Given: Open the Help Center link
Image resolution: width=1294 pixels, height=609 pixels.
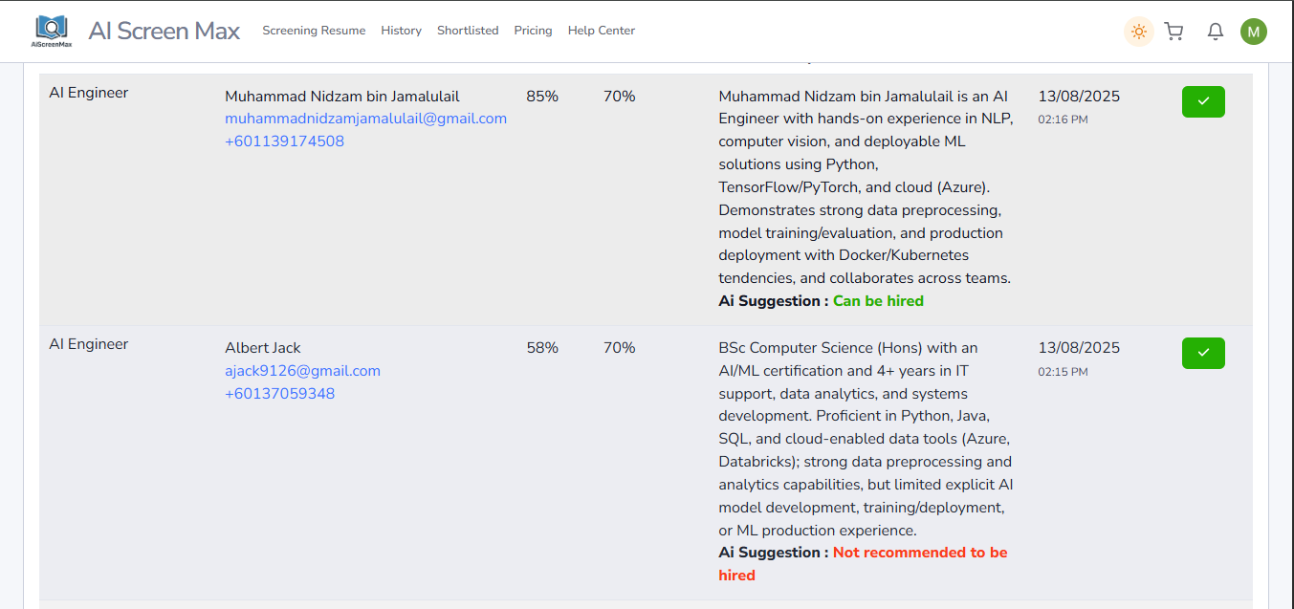Looking at the screenshot, I should [x=602, y=31].
